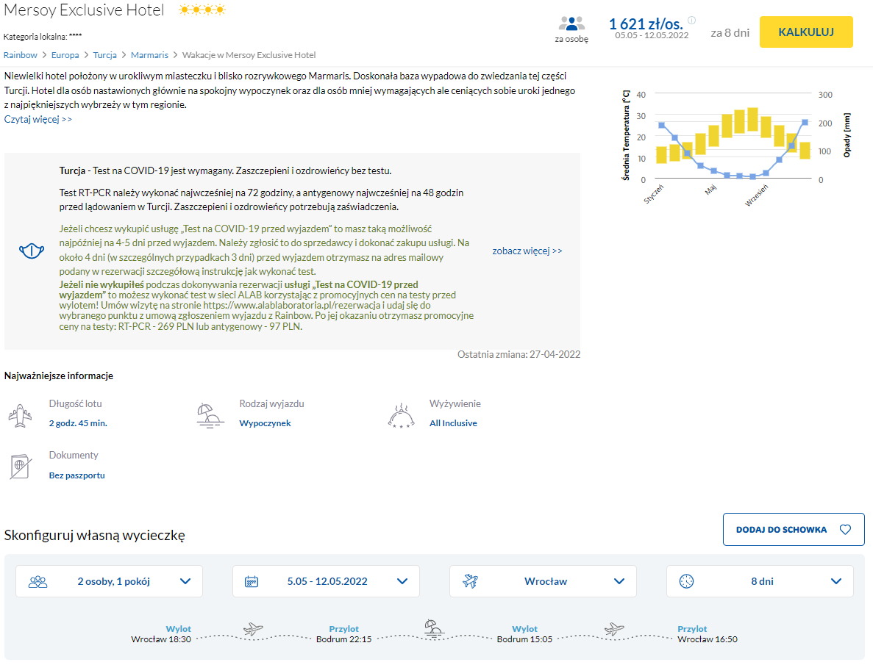The height and width of the screenshot is (665, 873).
Task: Click the two-person 'za osobę' icon
Action: click(571, 24)
